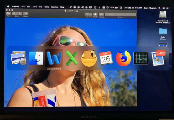Click the Share button in Preview toolbar
This screenshot has width=174, height=120.
26,13
